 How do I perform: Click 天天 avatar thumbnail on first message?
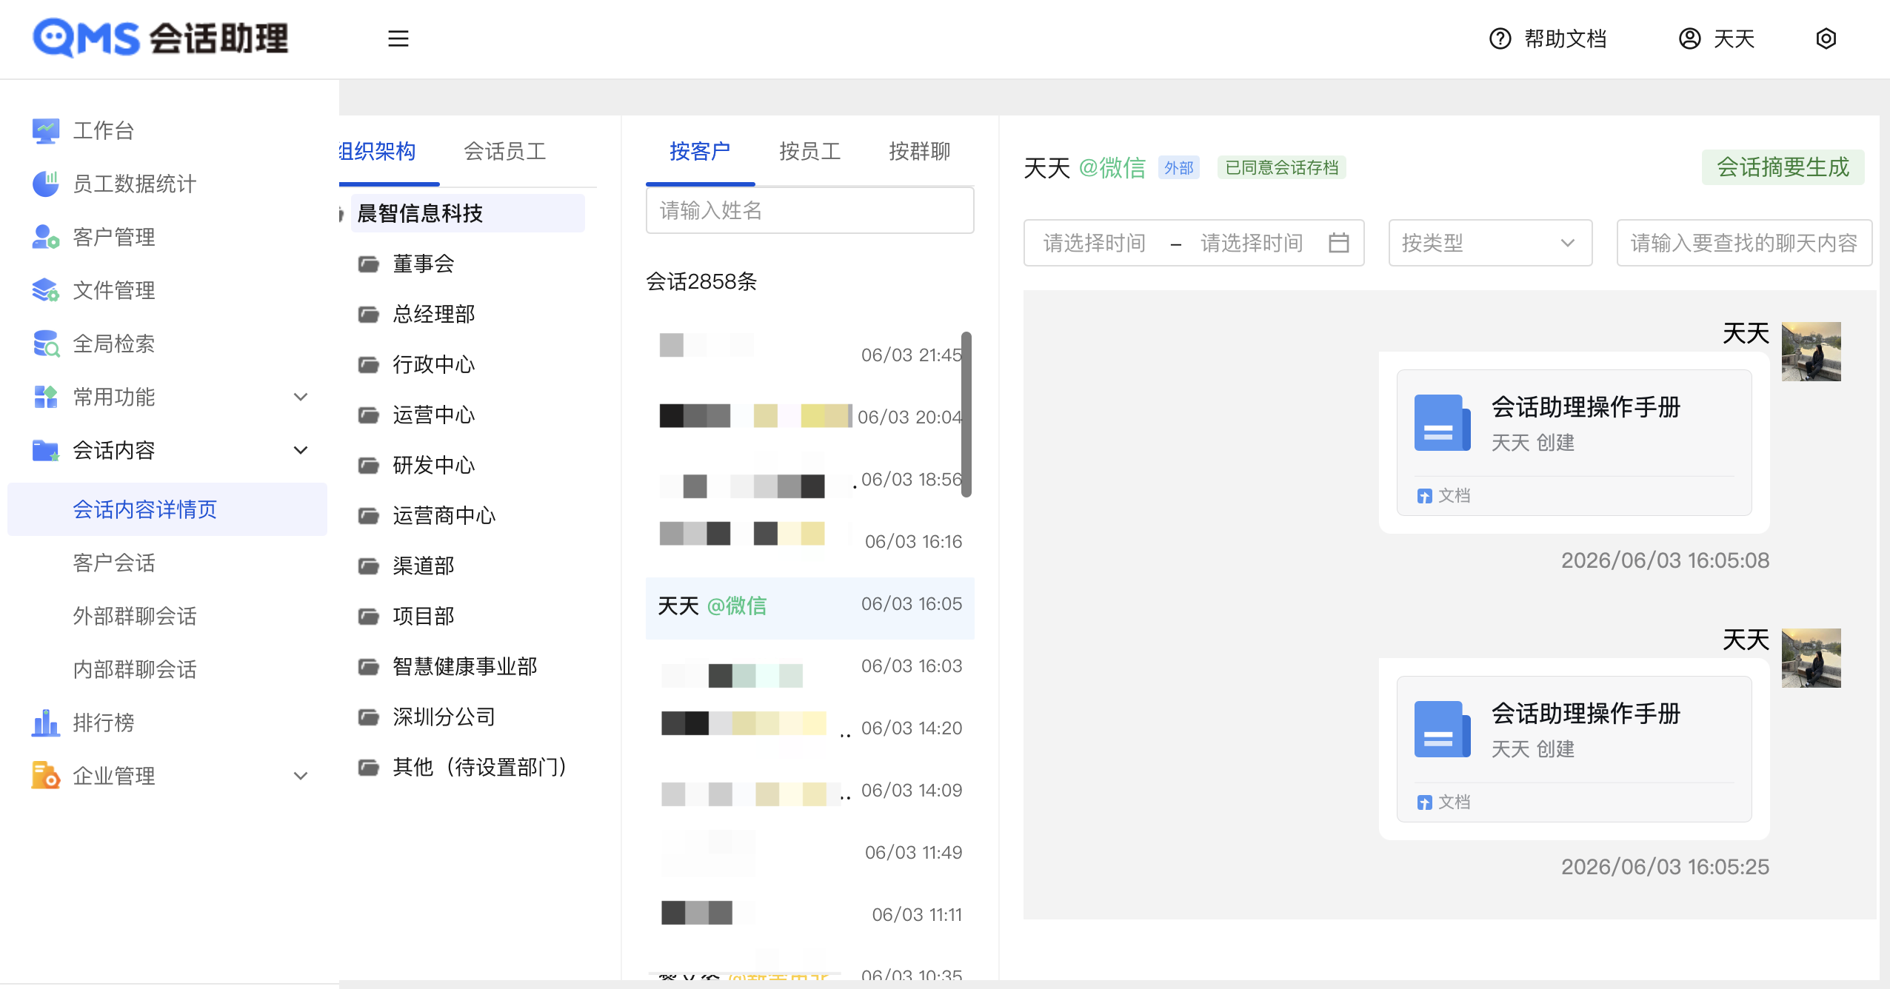tap(1811, 352)
